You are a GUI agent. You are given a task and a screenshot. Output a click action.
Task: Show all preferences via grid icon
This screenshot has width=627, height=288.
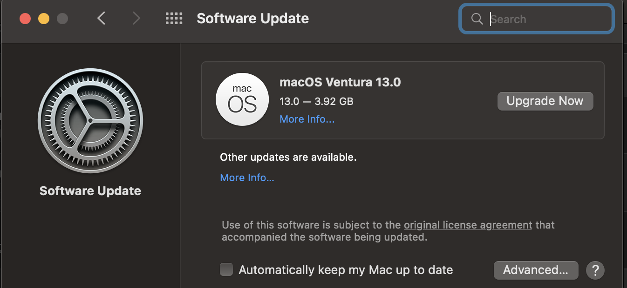[174, 19]
